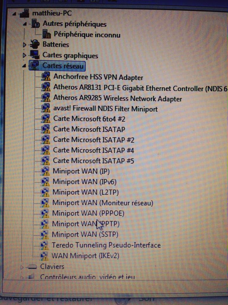228x305 pixels.
Task: Select Miniport WAN (IP) text
Action: 81,171
